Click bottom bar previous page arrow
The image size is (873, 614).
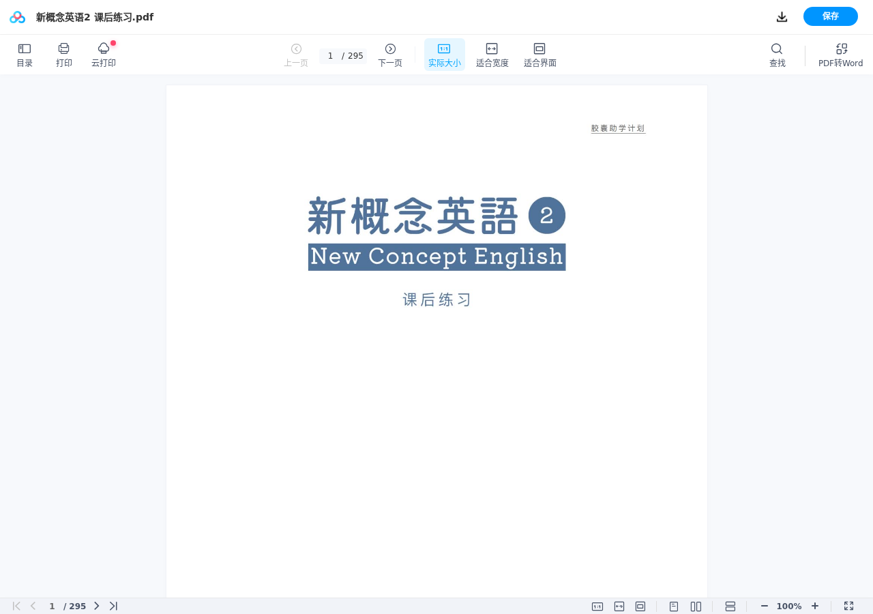tap(33, 606)
